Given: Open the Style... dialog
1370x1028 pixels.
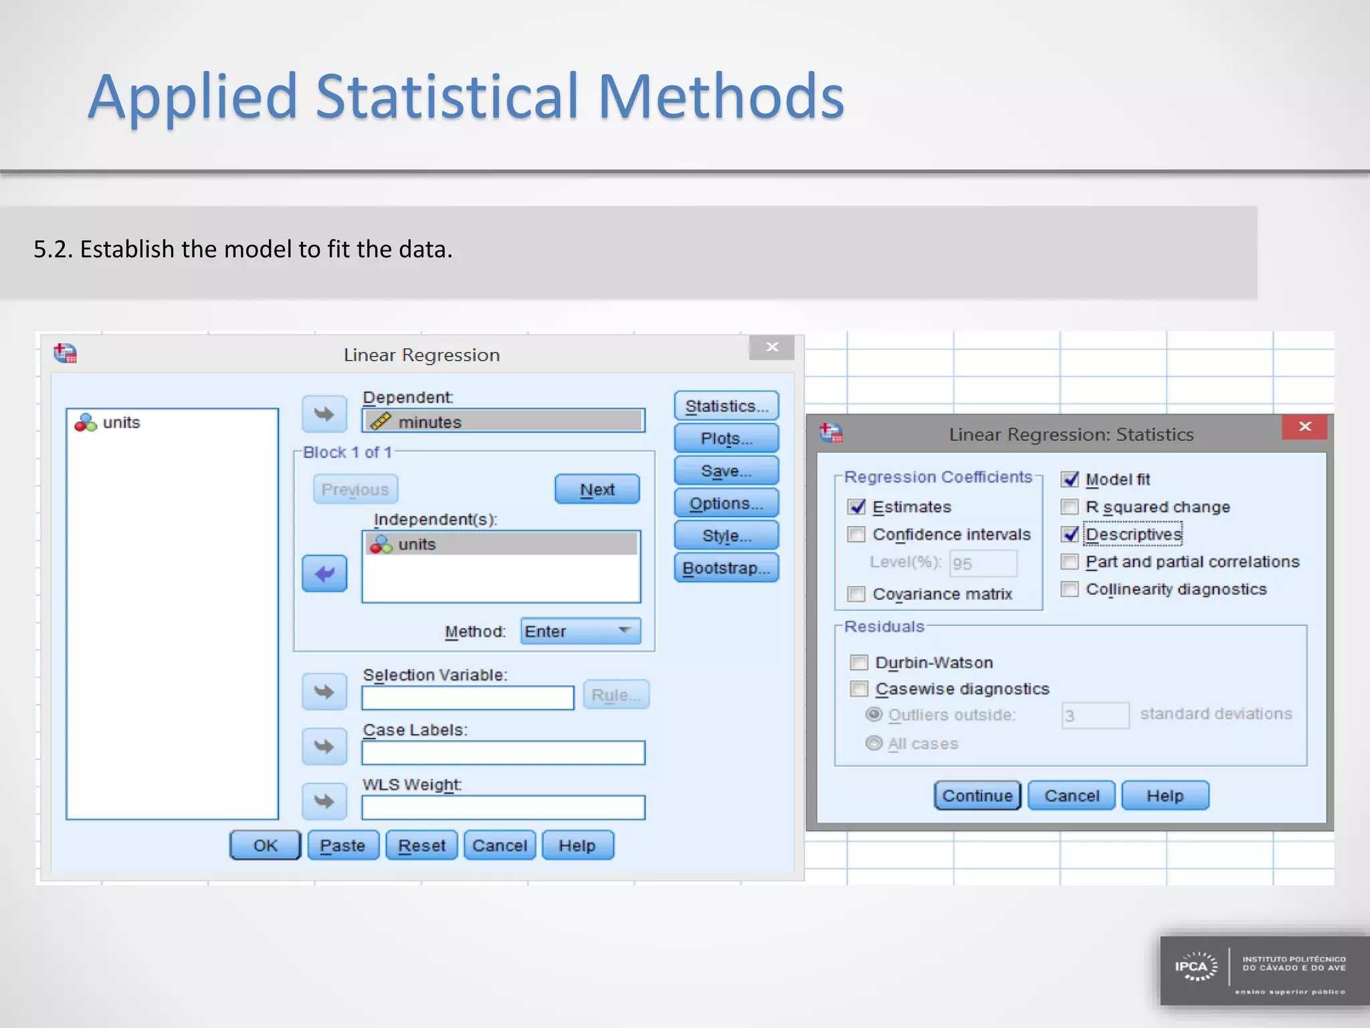Looking at the screenshot, I should pos(726,535).
